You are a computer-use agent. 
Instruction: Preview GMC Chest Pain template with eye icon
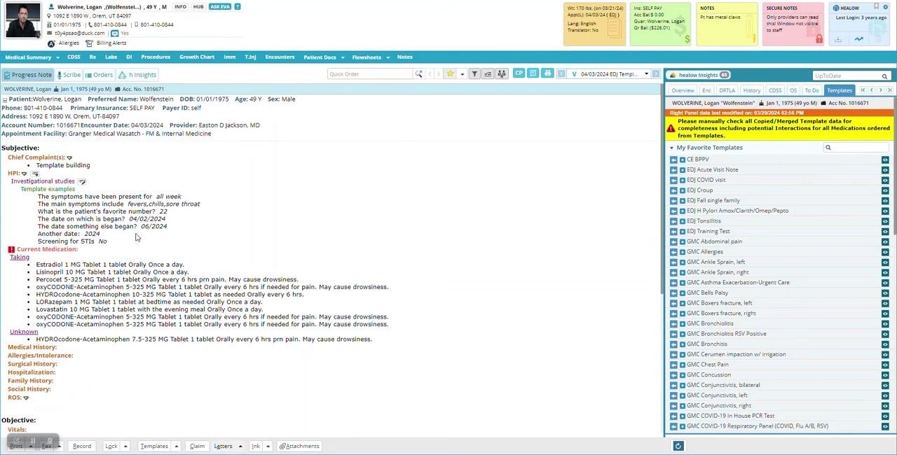click(x=885, y=365)
